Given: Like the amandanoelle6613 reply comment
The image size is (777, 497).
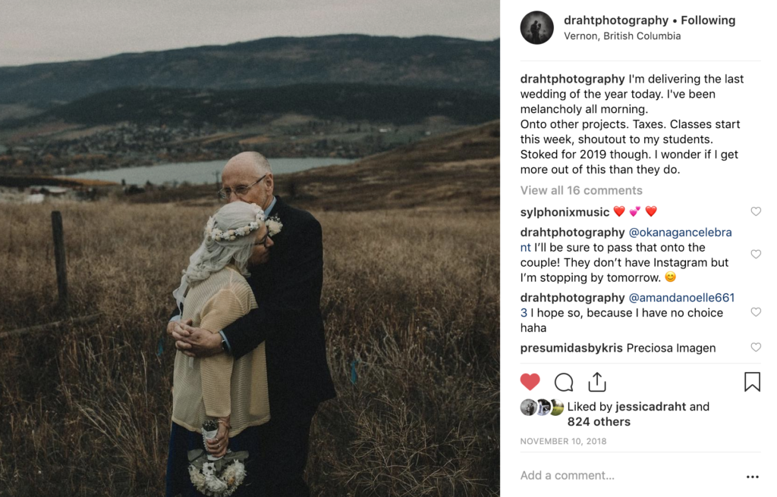Looking at the screenshot, I should coord(755,312).
